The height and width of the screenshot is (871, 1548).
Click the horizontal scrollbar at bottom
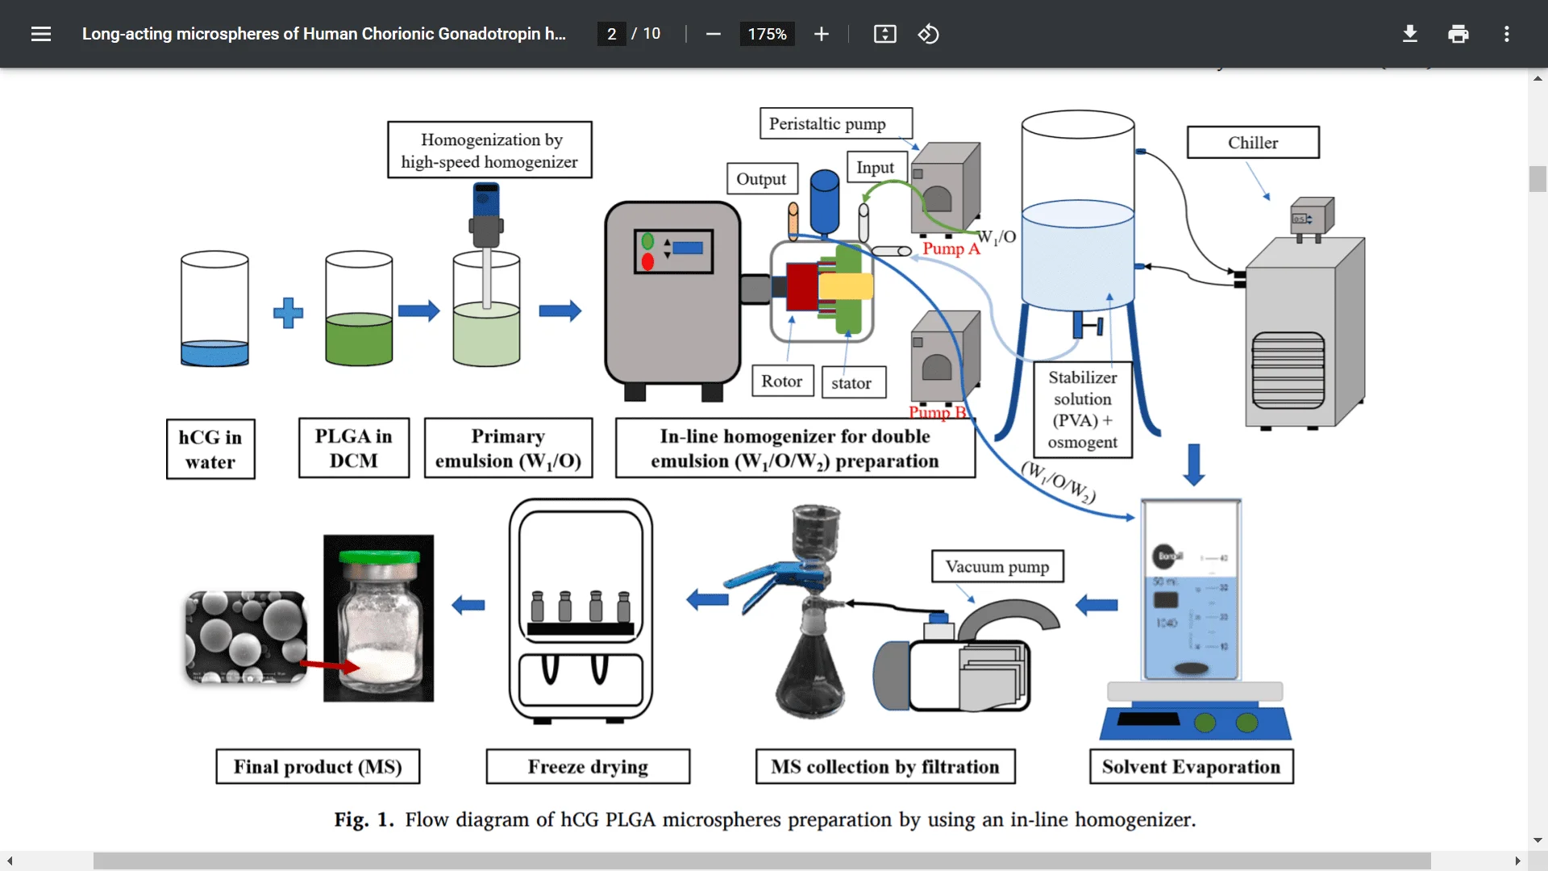[x=774, y=859]
